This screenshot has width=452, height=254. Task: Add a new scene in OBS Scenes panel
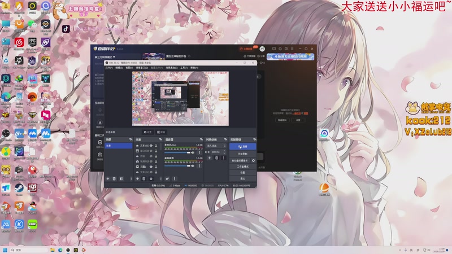[108, 179]
